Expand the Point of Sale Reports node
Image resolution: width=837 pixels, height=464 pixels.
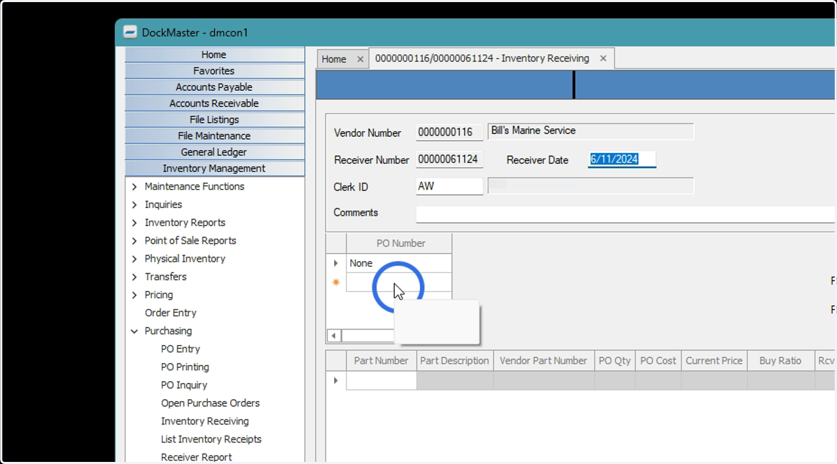[x=135, y=241]
